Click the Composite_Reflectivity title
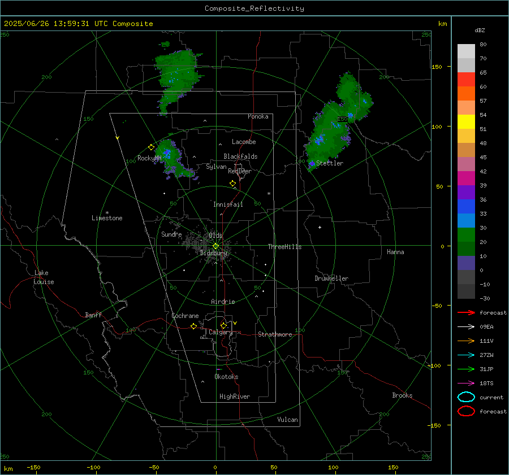Image resolution: width=509 pixels, height=475 pixels. [254, 8]
